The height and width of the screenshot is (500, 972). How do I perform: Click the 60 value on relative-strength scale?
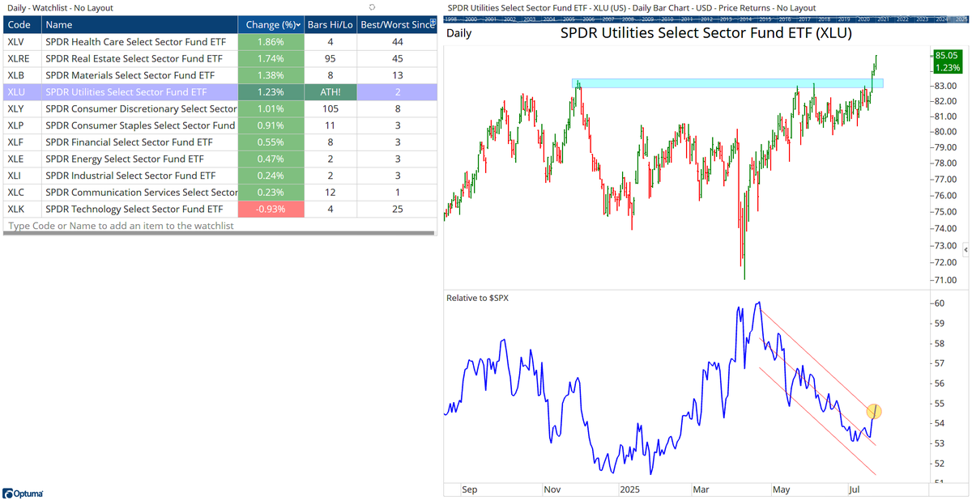[x=940, y=303]
